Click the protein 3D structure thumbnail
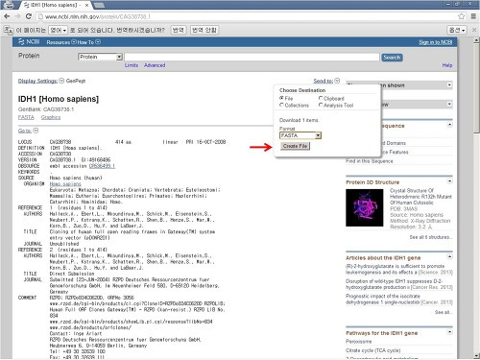Image resolution: width=480 pixels, height=360 pixels. pos(364,207)
